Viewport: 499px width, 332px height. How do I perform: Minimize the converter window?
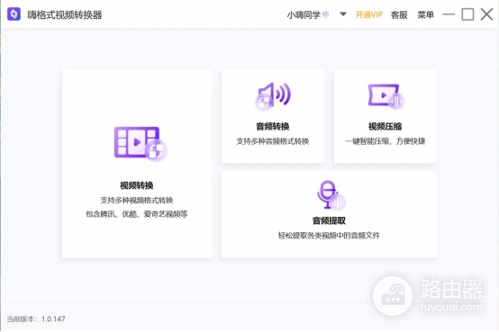point(449,14)
